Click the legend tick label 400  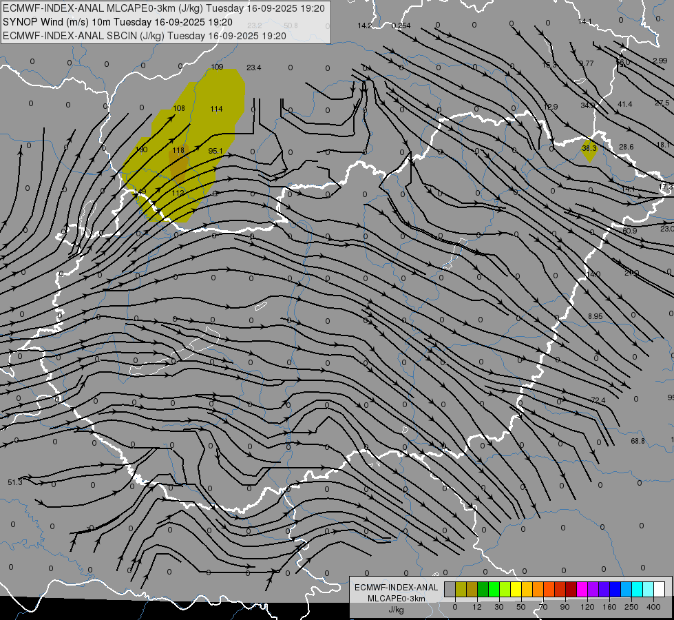pos(653,607)
